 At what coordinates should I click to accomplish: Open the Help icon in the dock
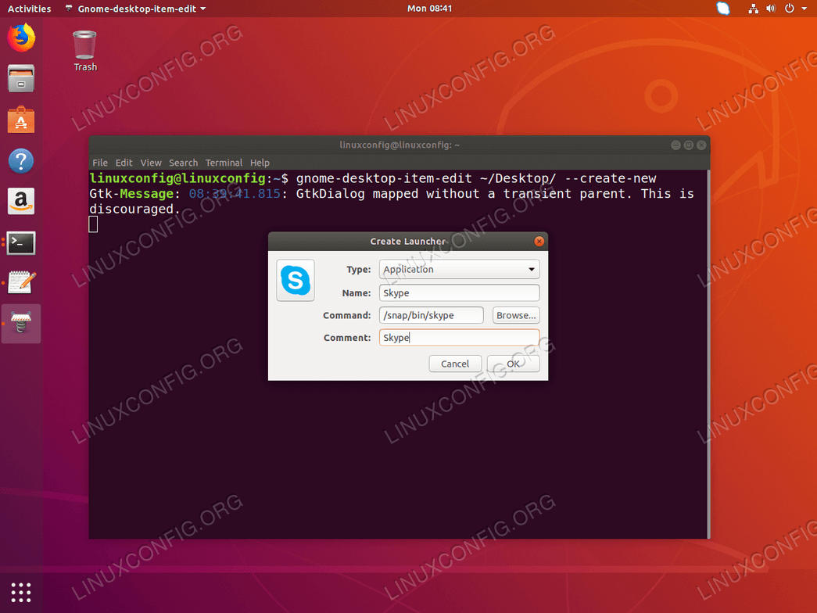coord(20,160)
